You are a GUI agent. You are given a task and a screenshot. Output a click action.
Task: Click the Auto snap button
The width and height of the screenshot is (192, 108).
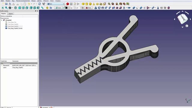click(58, 8)
